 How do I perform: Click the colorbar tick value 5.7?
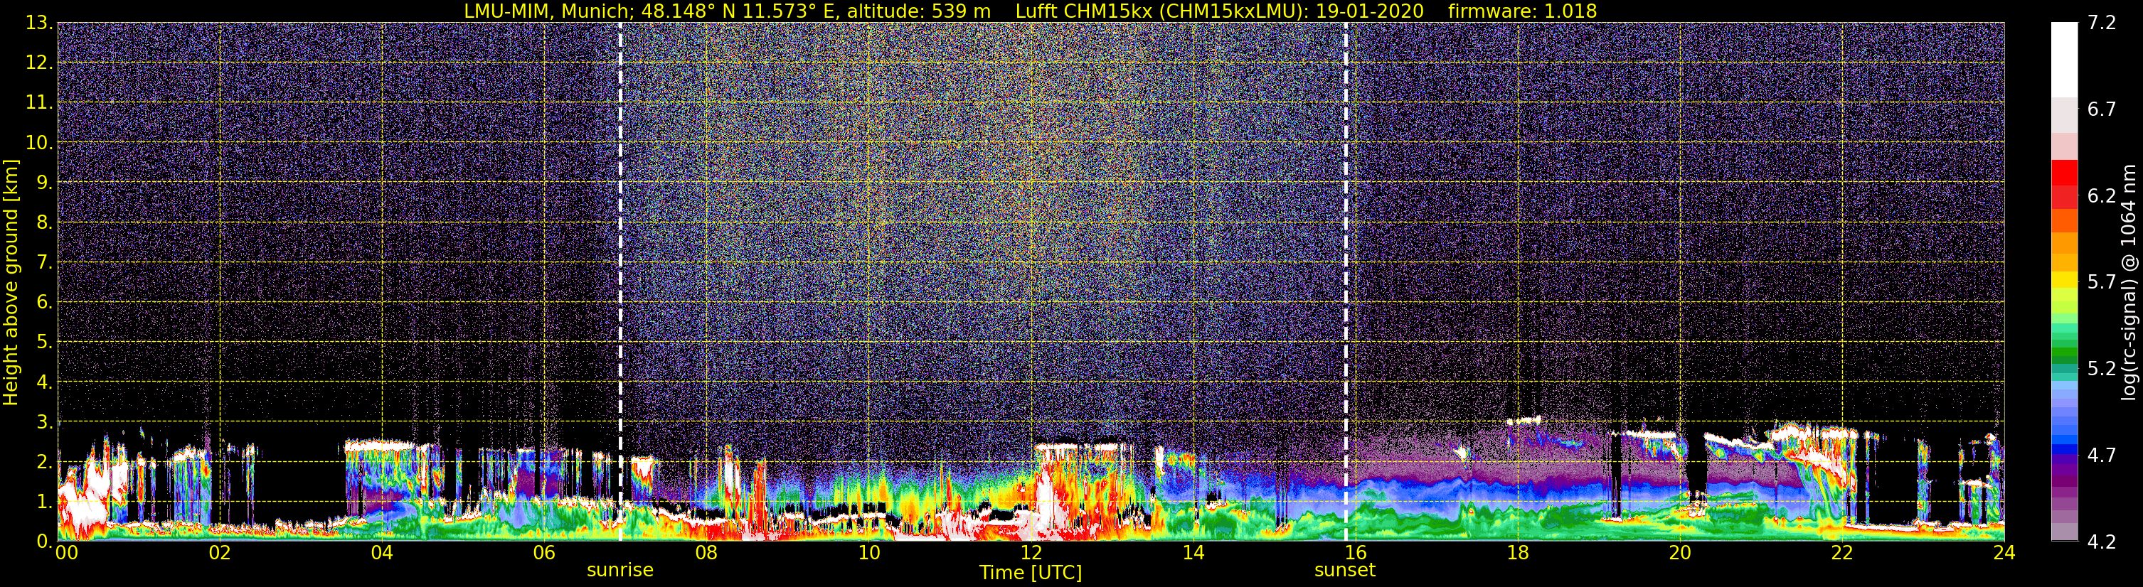pyautogui.click(x=2102, y=282)
